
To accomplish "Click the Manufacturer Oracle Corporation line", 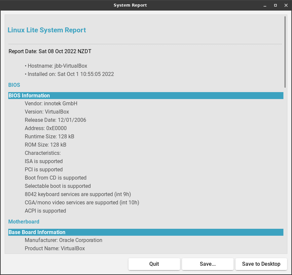I will coord(63,240).
